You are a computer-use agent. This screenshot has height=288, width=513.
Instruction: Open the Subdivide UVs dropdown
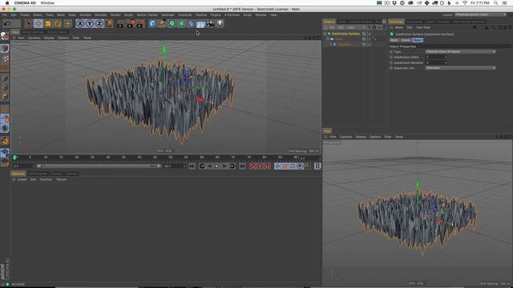[x=460, y=68]
